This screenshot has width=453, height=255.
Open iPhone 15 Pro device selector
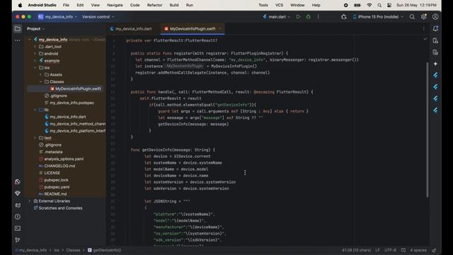(x=378, y=17)
